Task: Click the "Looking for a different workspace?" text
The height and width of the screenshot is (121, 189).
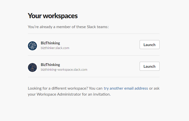Action: point(58,88)
